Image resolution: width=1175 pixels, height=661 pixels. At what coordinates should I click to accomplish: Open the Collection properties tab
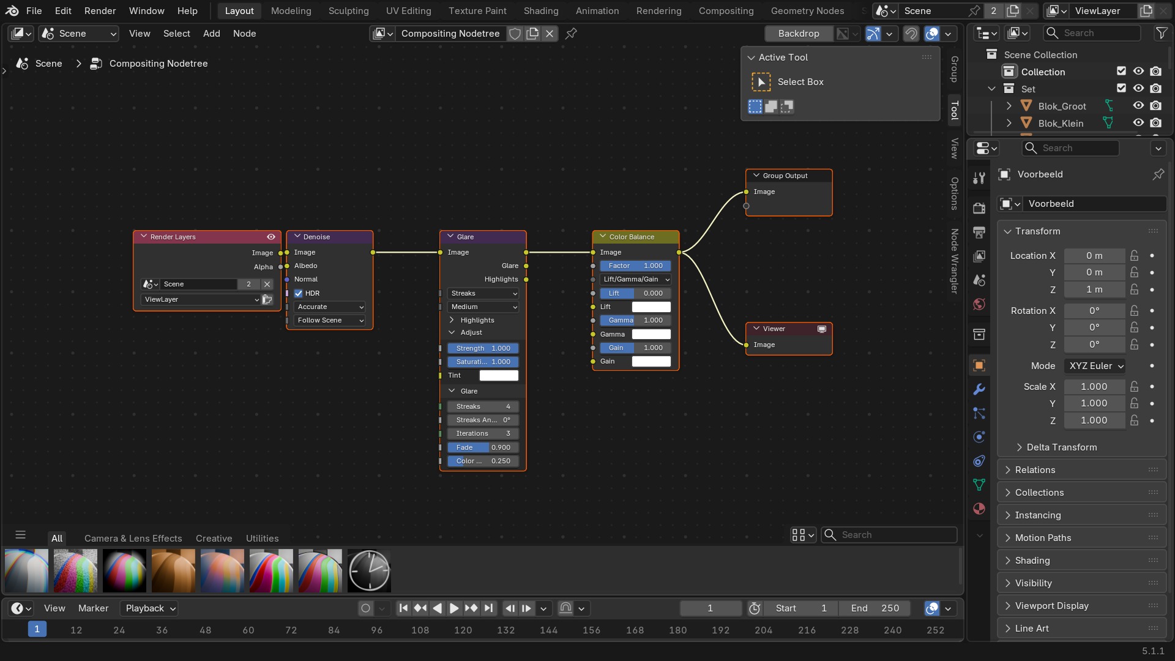979,334
